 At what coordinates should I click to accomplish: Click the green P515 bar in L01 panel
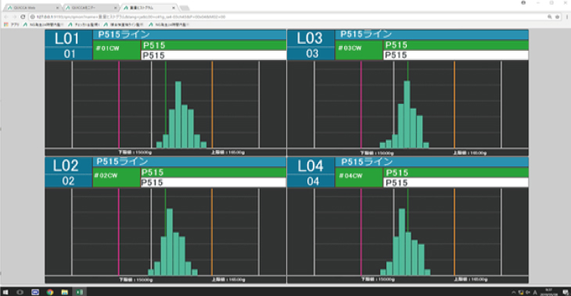click(x=214, y=45)
